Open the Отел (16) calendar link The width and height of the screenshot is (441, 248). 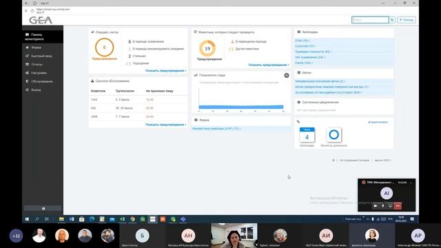[x=302, y=41]
